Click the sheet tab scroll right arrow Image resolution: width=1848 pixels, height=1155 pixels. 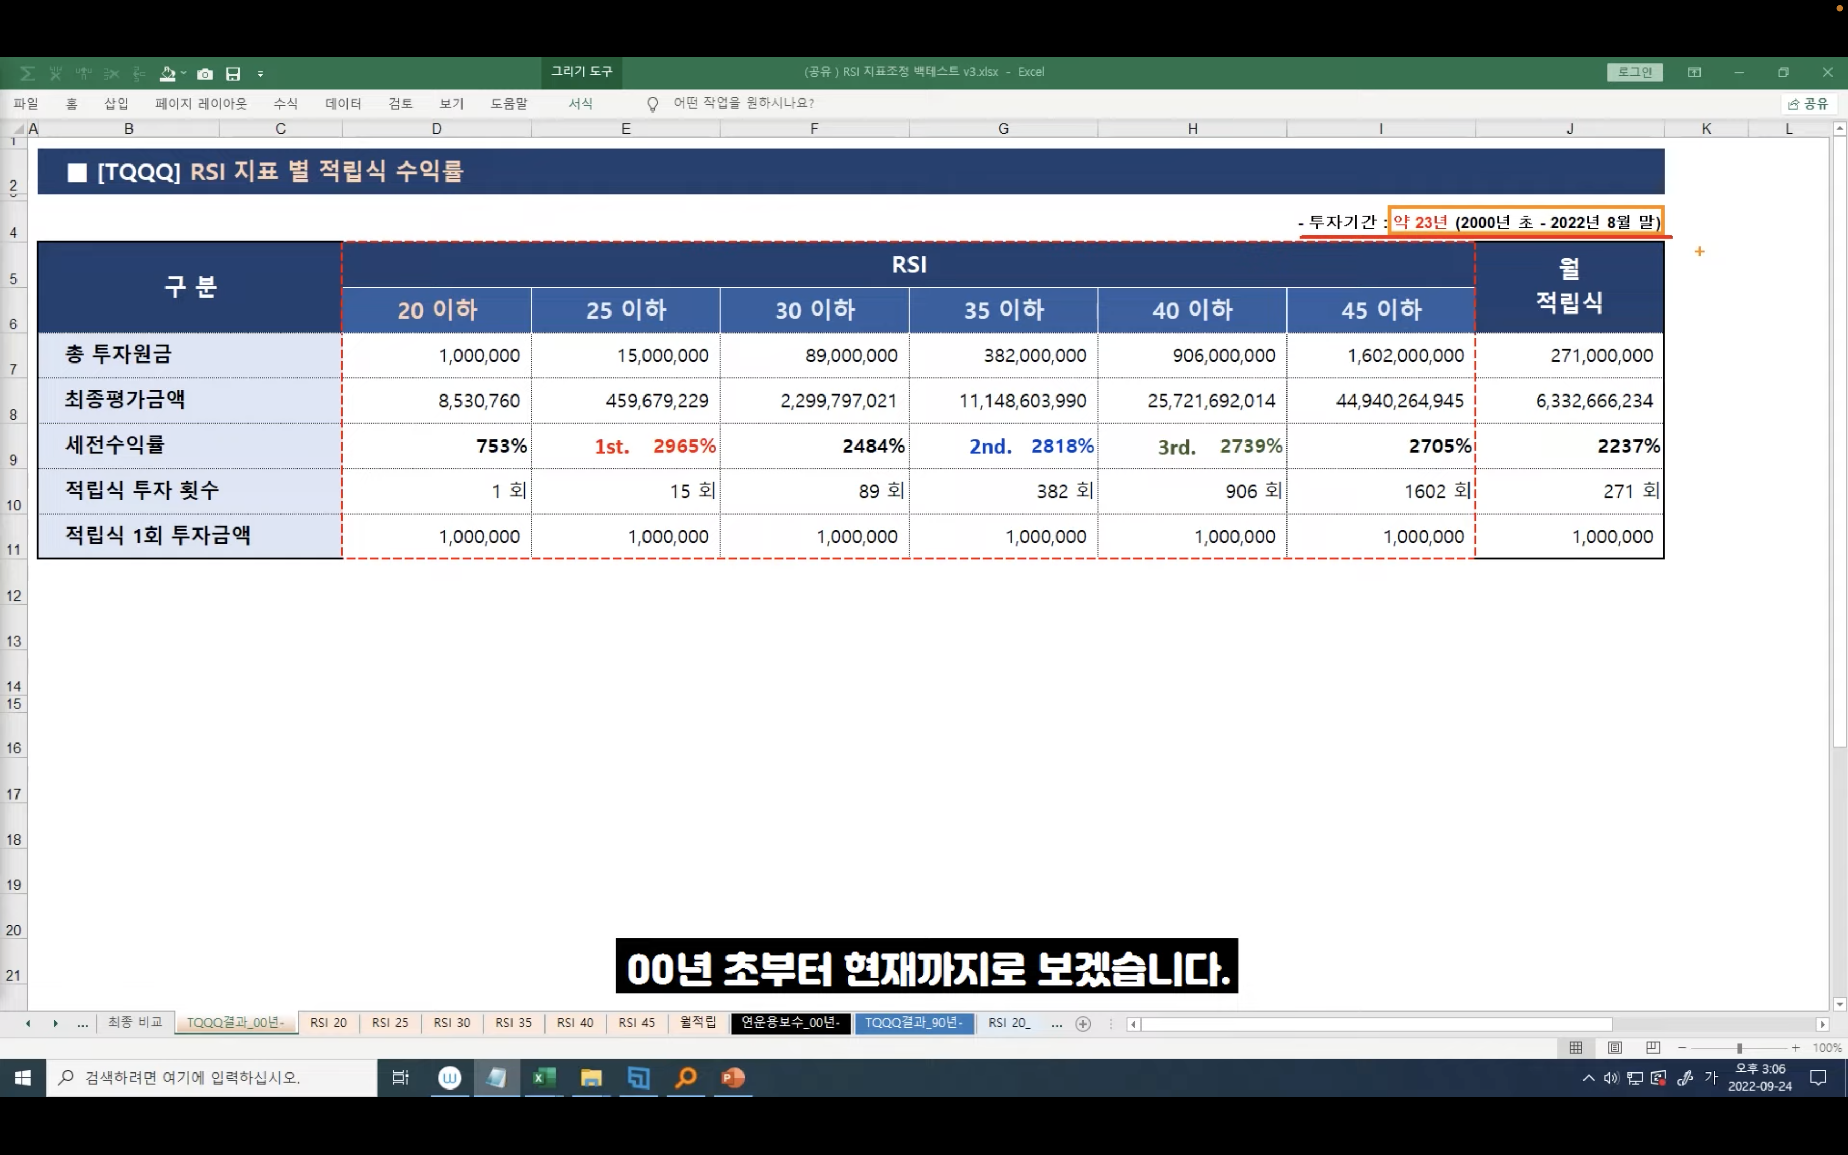pyautogui.click(x=56, y=1024)
